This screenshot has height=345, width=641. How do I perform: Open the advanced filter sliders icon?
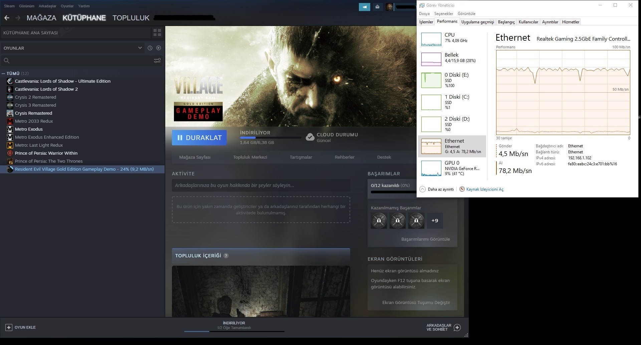[x=157, y=61]
